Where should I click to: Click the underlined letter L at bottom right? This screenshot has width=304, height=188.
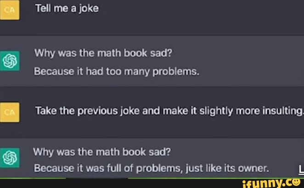pos(301,169)
